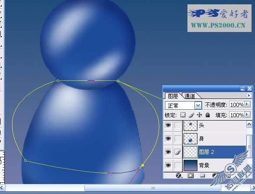255x194 pixels.
Task: Close the Layers panel window
Action: click(249, 89)
